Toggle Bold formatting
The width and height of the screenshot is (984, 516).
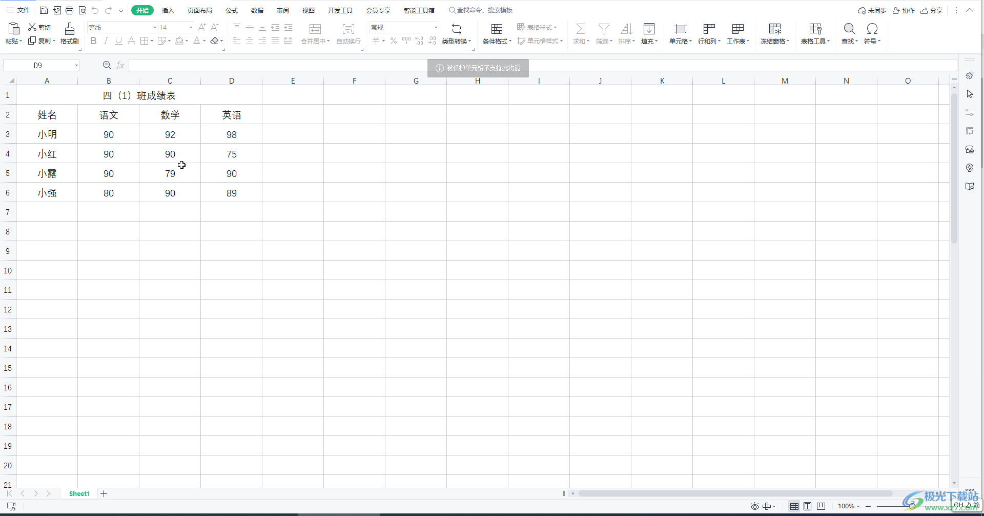click(x=93, y=41)
